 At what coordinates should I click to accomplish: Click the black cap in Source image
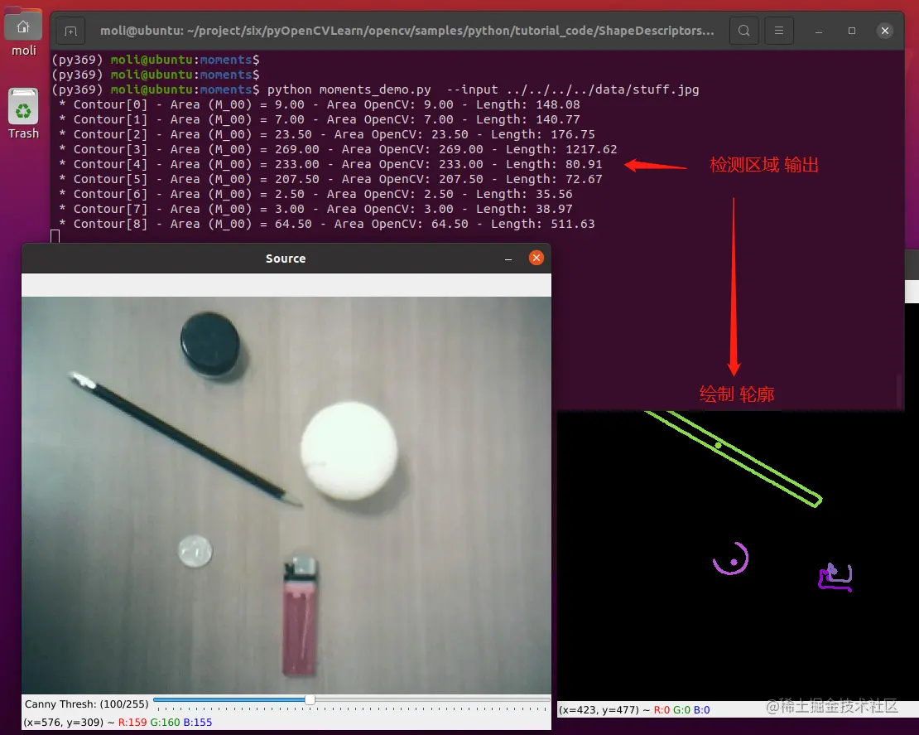pos(209,344)
